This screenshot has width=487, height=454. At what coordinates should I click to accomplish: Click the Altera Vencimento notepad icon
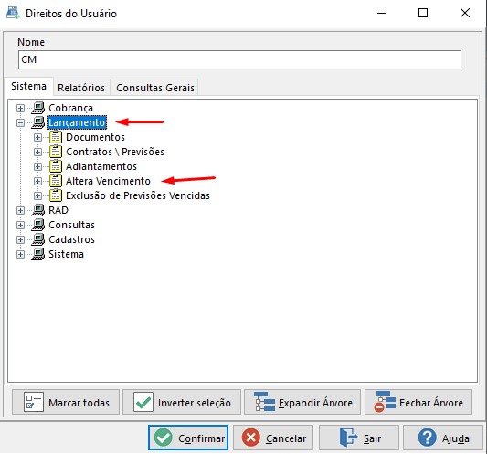coord(56,181)
